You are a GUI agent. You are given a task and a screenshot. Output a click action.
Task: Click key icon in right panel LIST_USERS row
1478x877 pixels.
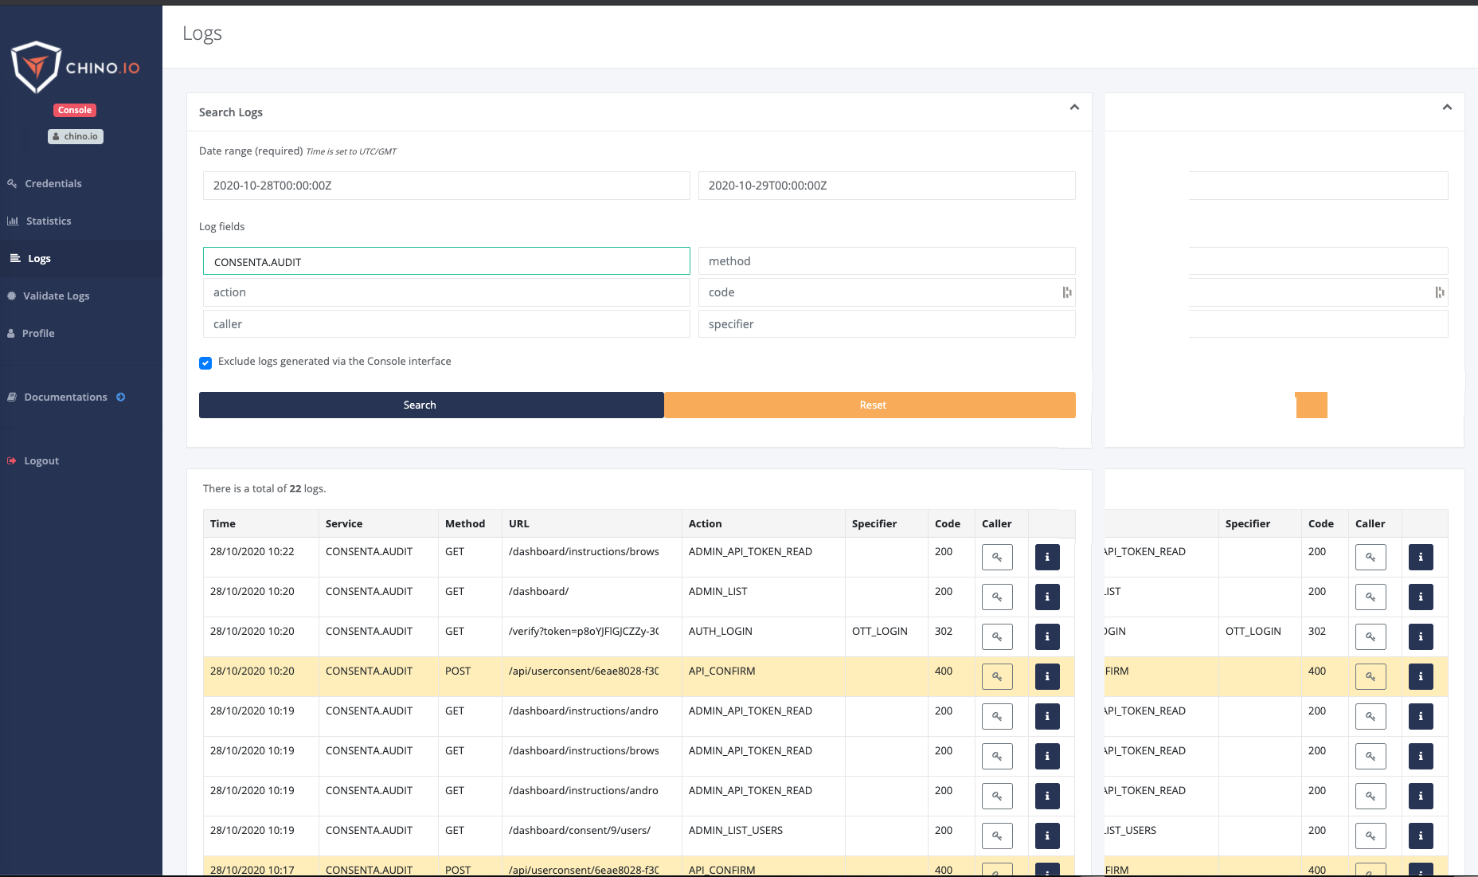[1370, 836]
